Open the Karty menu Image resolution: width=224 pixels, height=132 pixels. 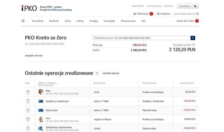point(67,21)
